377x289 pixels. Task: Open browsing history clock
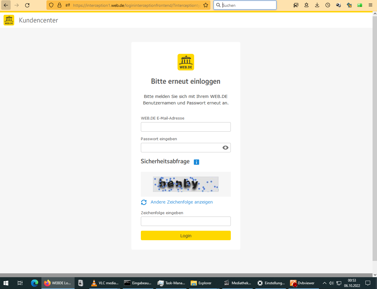click(328, 5)
